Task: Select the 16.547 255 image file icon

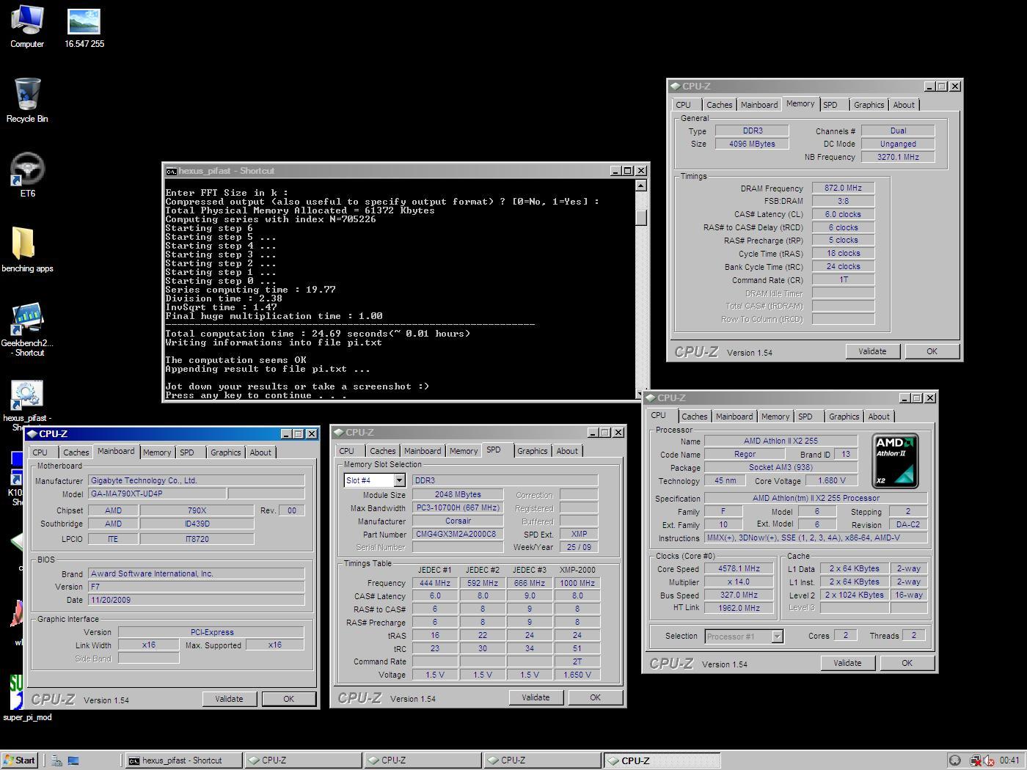Action: coord(84,26)
